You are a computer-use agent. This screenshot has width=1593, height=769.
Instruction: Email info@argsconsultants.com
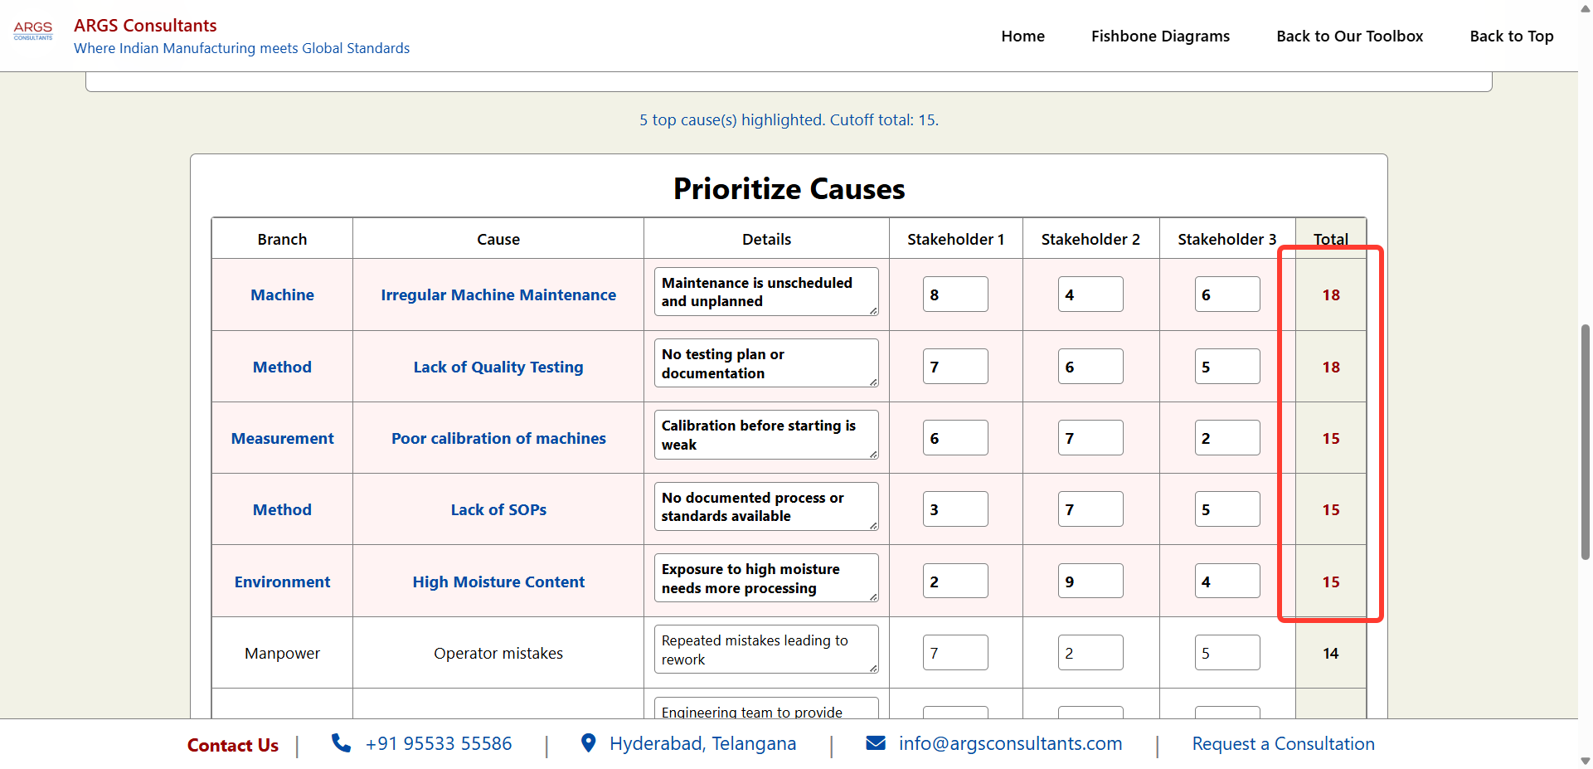1010,743
